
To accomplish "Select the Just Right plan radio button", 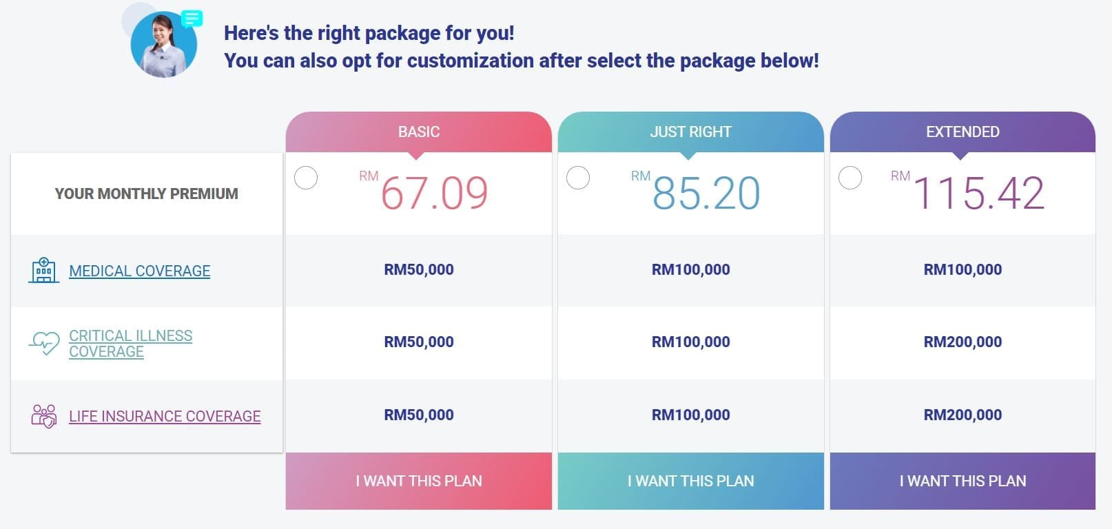I will [579, 177].
